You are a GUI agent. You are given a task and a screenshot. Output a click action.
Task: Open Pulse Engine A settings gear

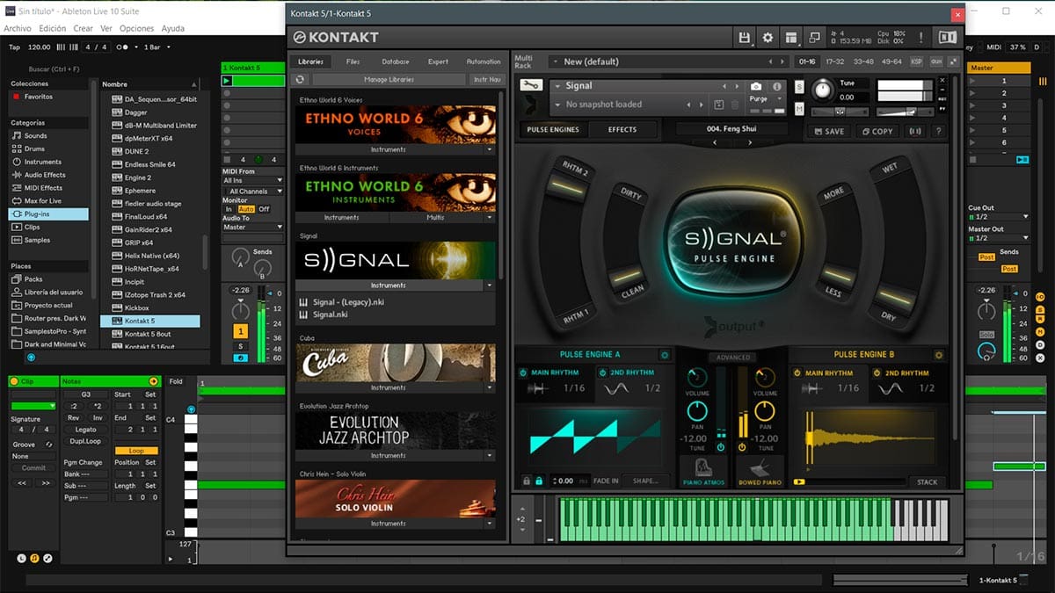click(664, 355)
